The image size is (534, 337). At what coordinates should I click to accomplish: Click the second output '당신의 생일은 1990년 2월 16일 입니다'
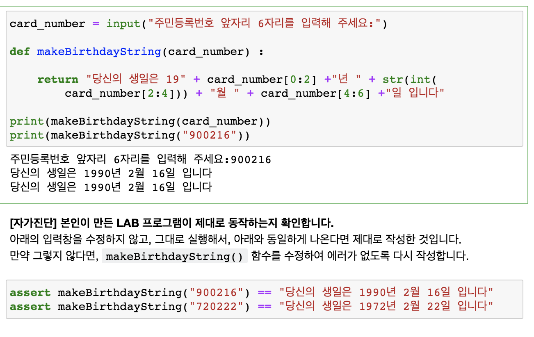pyautogui.click(x=111, y=187)
